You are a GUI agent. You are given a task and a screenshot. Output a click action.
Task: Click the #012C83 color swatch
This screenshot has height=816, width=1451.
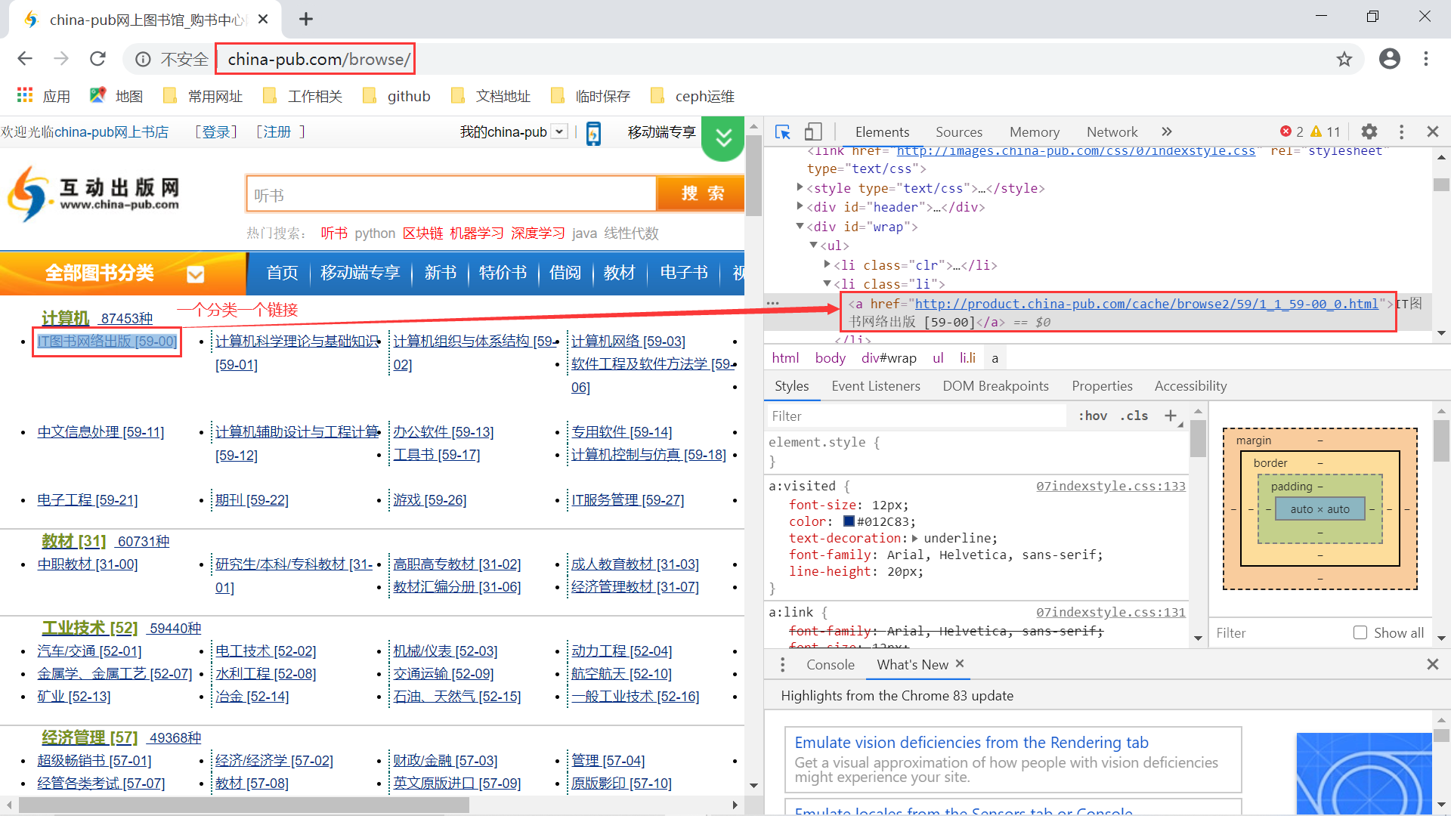point(849,521)
